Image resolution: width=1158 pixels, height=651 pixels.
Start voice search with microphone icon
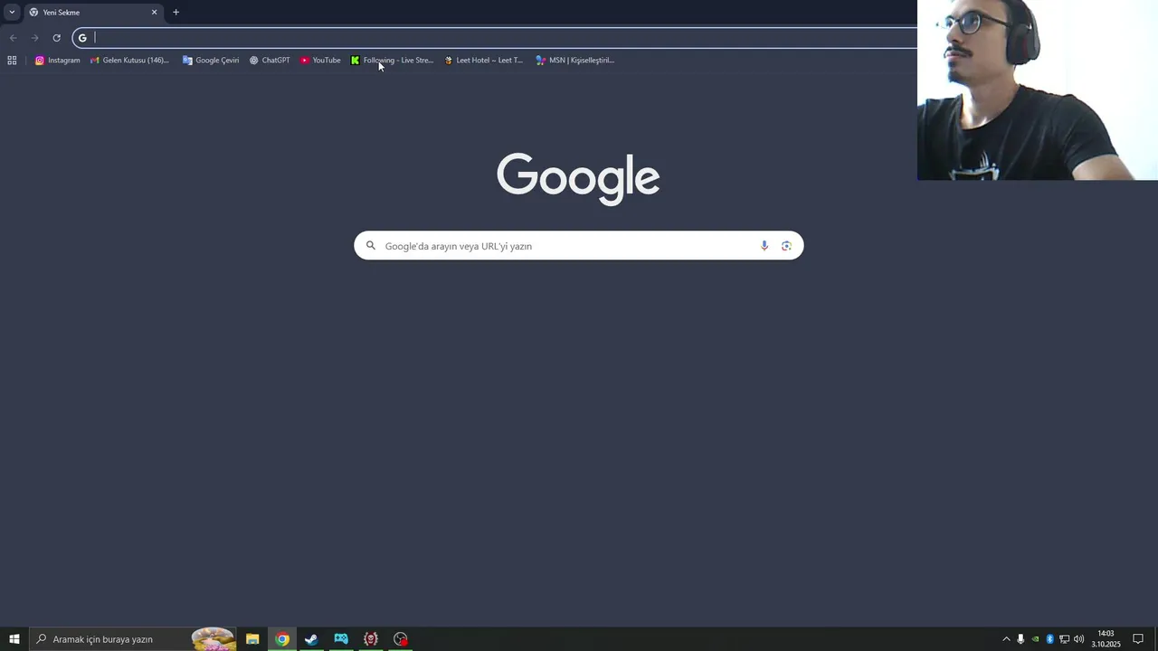pos(764,246)
